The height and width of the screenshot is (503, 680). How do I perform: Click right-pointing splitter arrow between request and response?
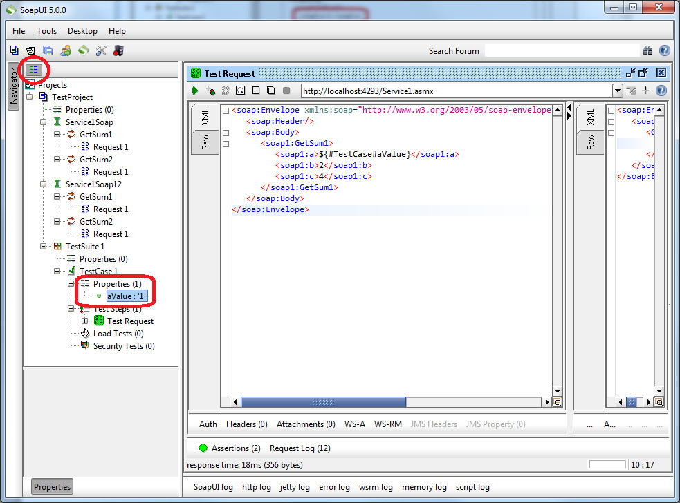pos(569,115)
